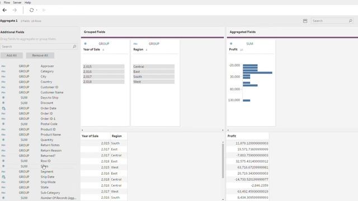Screen dimensions: 358x201
Task: Open the refresh dropdown arrow
Action: click(36, 10)
